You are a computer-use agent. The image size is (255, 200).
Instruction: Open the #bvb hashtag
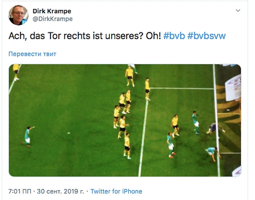point(174,36)
